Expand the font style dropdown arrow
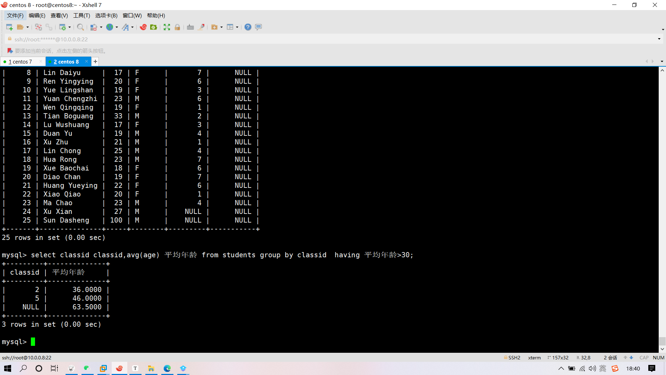This screenshot has width=666, height=375. coord(133,27)
